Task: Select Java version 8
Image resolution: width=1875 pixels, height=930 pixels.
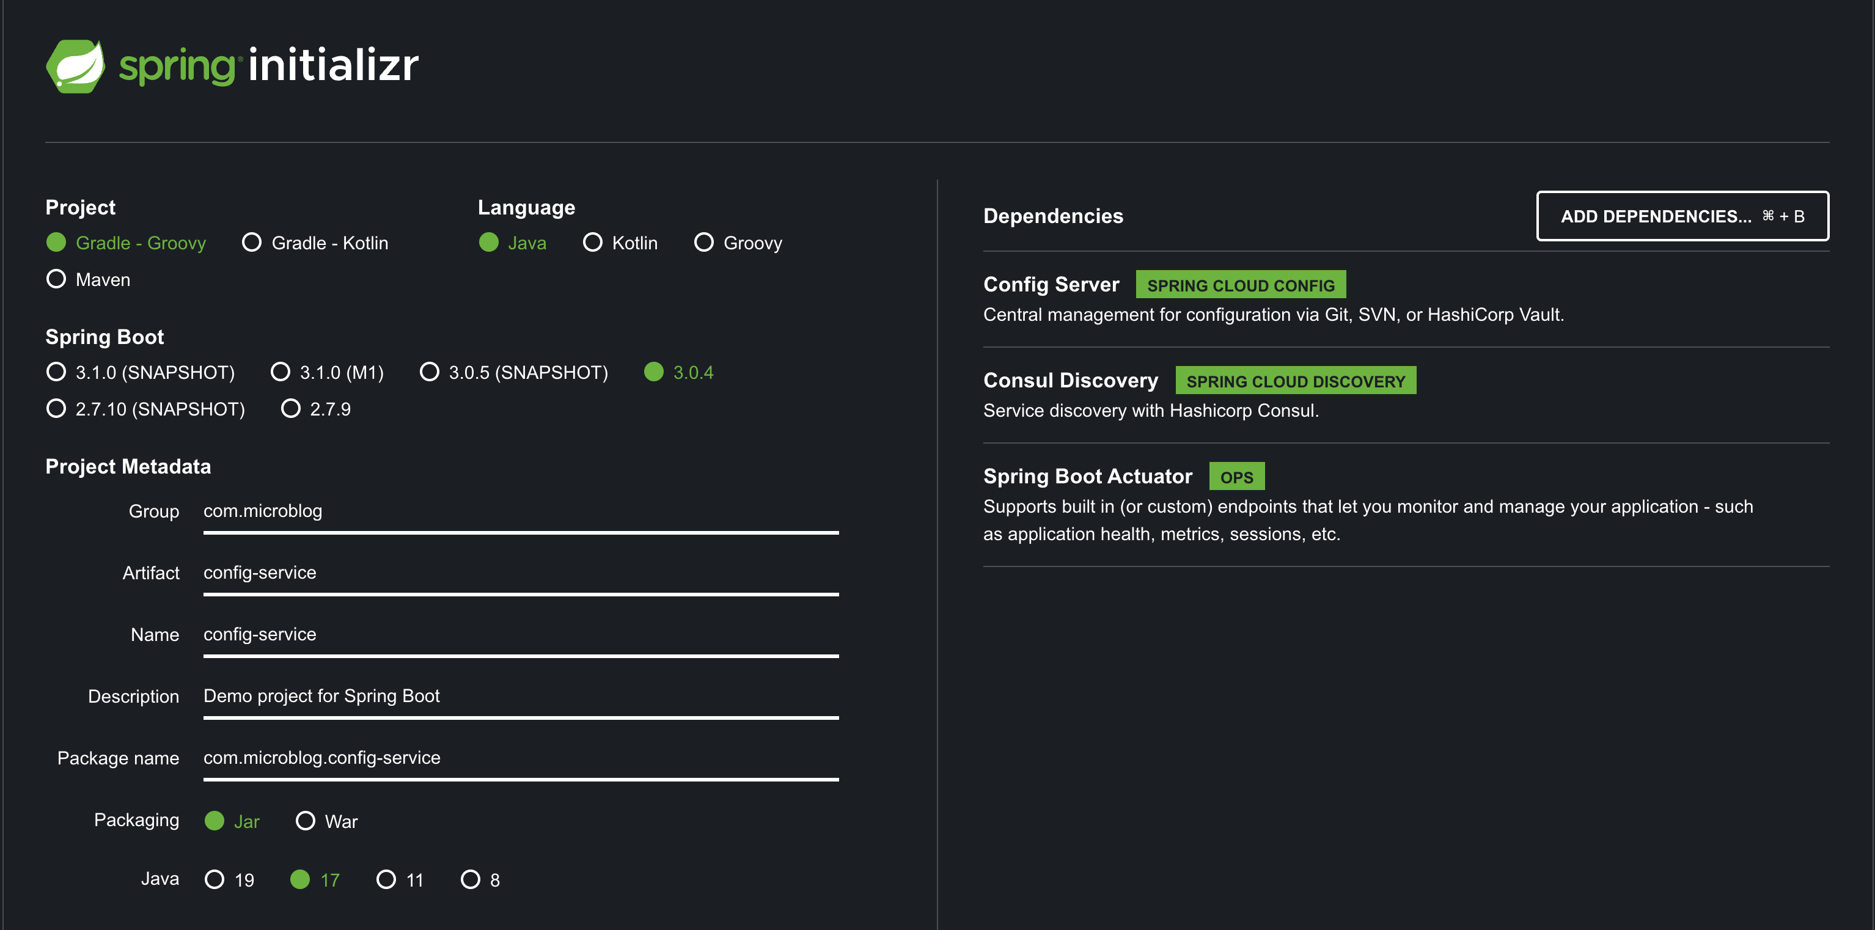Action: 471,879
